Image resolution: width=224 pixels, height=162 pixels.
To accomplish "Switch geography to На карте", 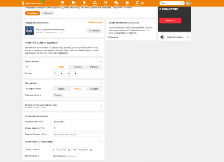I will pyautogui.click(x=94, y=89).
